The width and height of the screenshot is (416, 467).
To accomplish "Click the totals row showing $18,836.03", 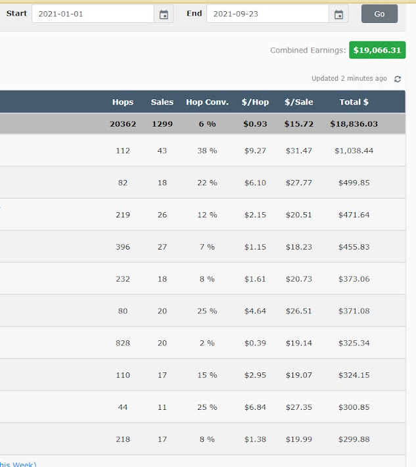I will coord(202,123).
